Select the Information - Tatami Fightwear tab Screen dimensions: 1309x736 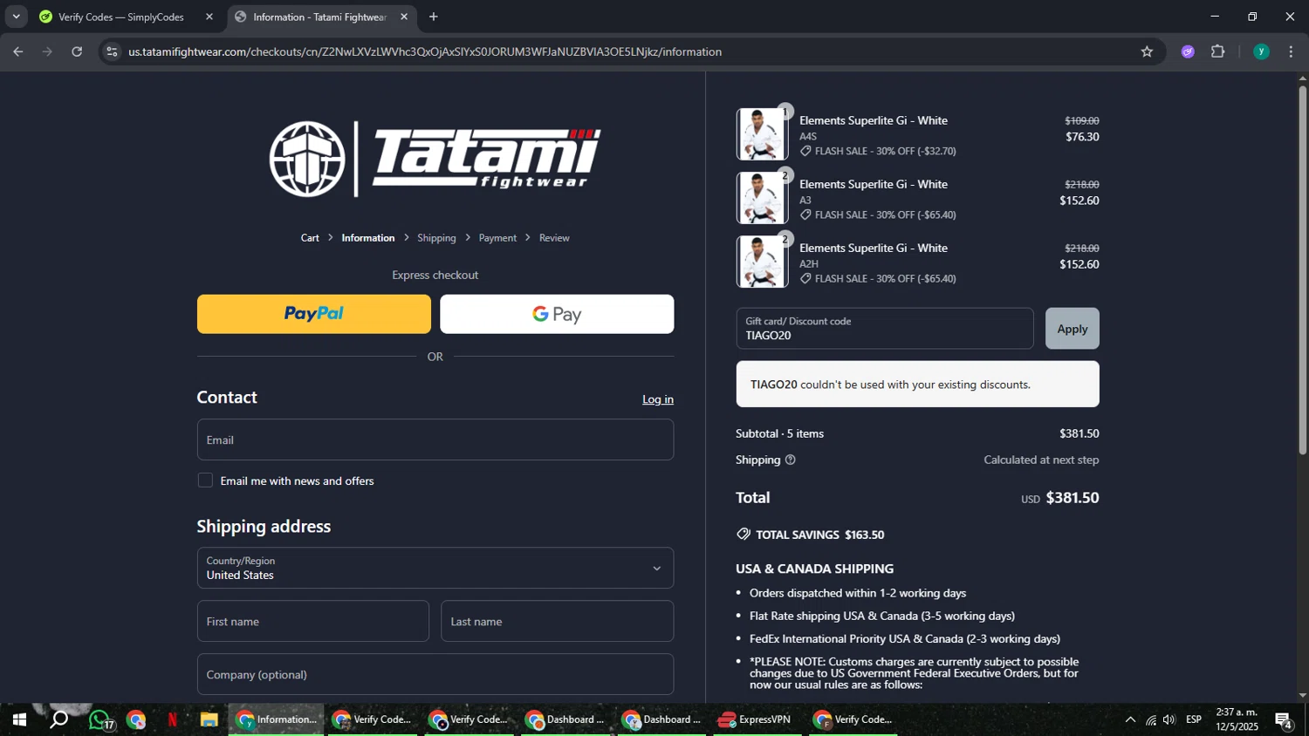coord(319,17)
